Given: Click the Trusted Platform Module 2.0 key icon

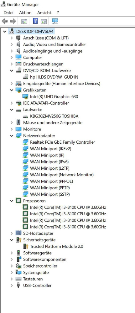Looking at the screenshot, I should click(26, 247).
